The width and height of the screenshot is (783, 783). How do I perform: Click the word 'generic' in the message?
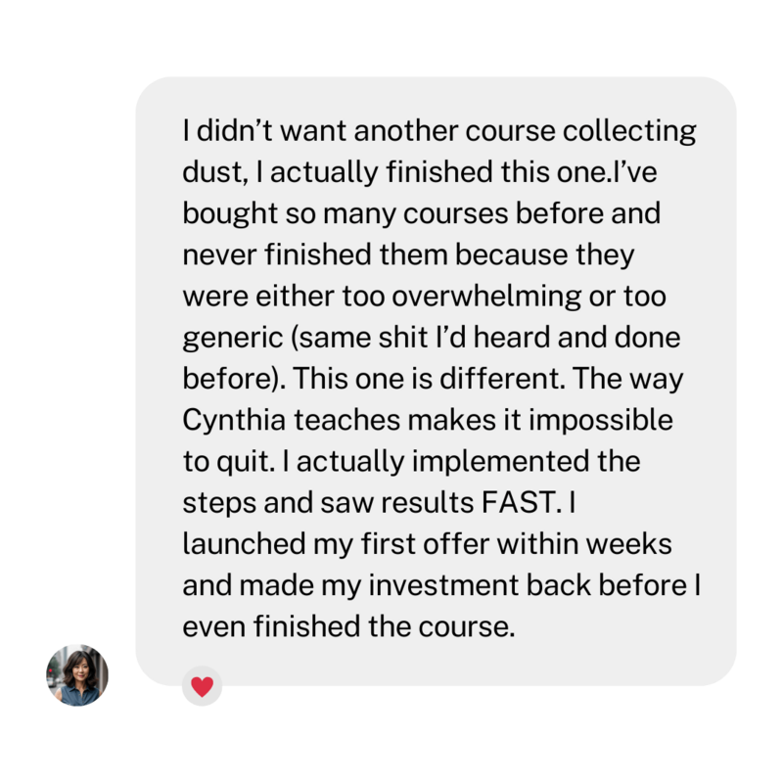pyautogui.click(x=233, y=339)
